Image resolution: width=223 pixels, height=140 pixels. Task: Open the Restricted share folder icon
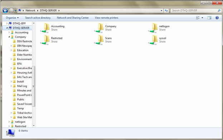(45, 40)
